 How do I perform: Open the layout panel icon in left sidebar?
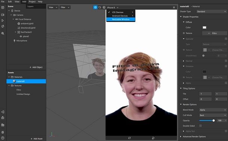(3, 8)
